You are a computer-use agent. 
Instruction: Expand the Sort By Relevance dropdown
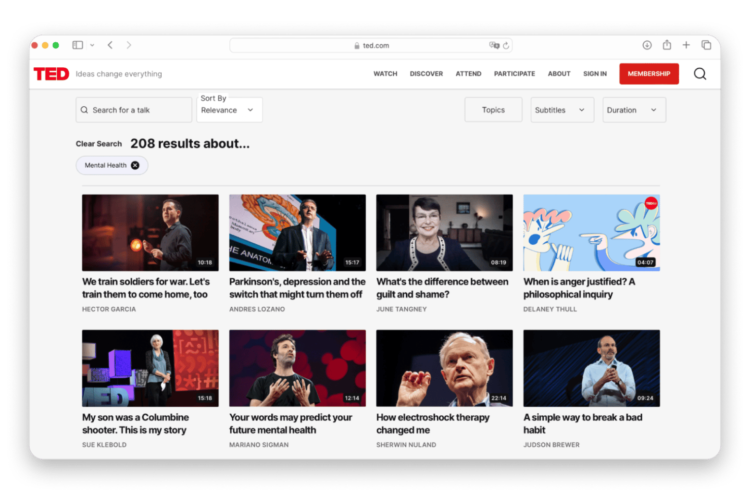click(229, 110)
